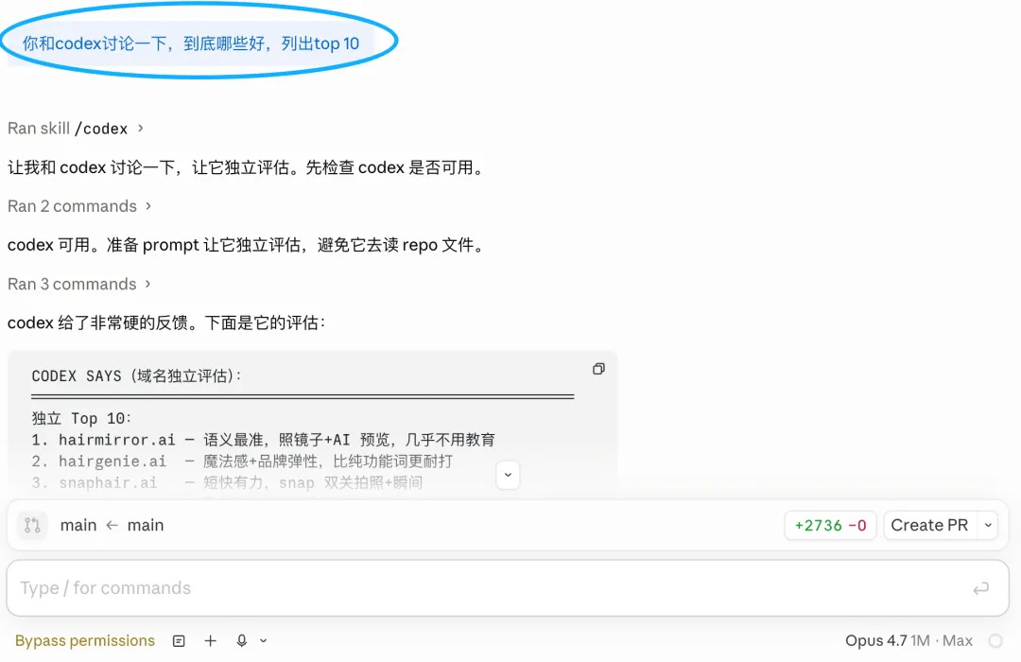Click the circular status indicator near Max
The height and width of the screenshot is (662, 1021).
pyautogui.click(x=995, y=641)
